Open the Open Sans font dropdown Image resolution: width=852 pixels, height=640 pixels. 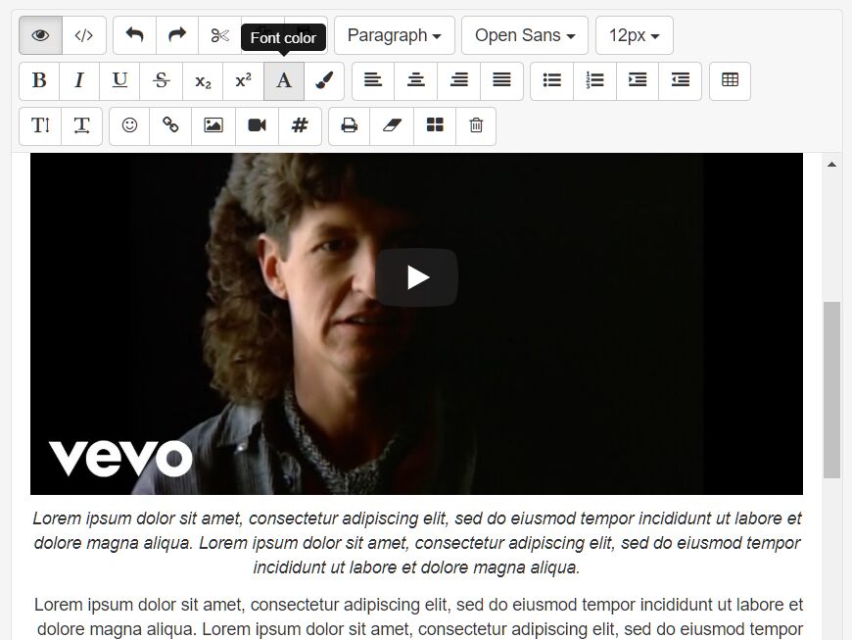tap(525, 35)
